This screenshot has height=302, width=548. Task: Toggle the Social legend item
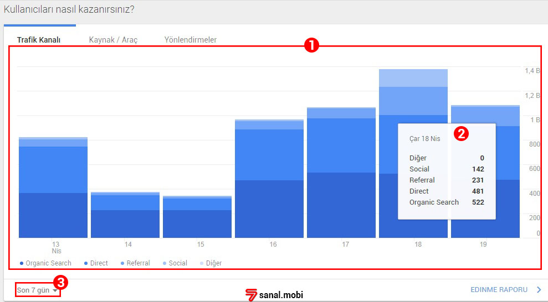(175, 263)
